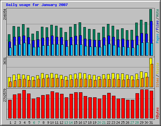161x126 pixels.
Task: Click the "Files" legend label
Action: point(157,25)
